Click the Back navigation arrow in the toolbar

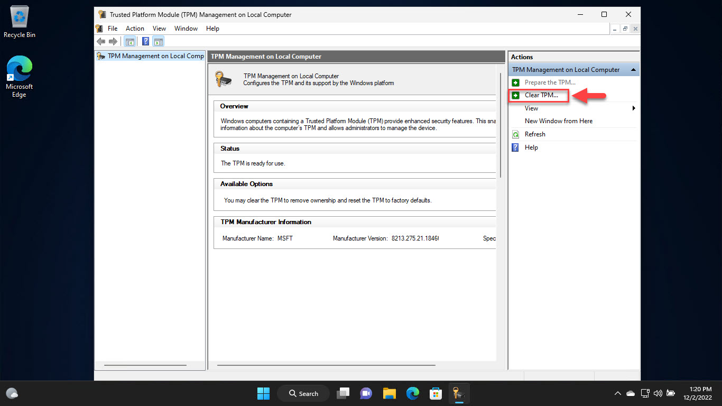101,41
